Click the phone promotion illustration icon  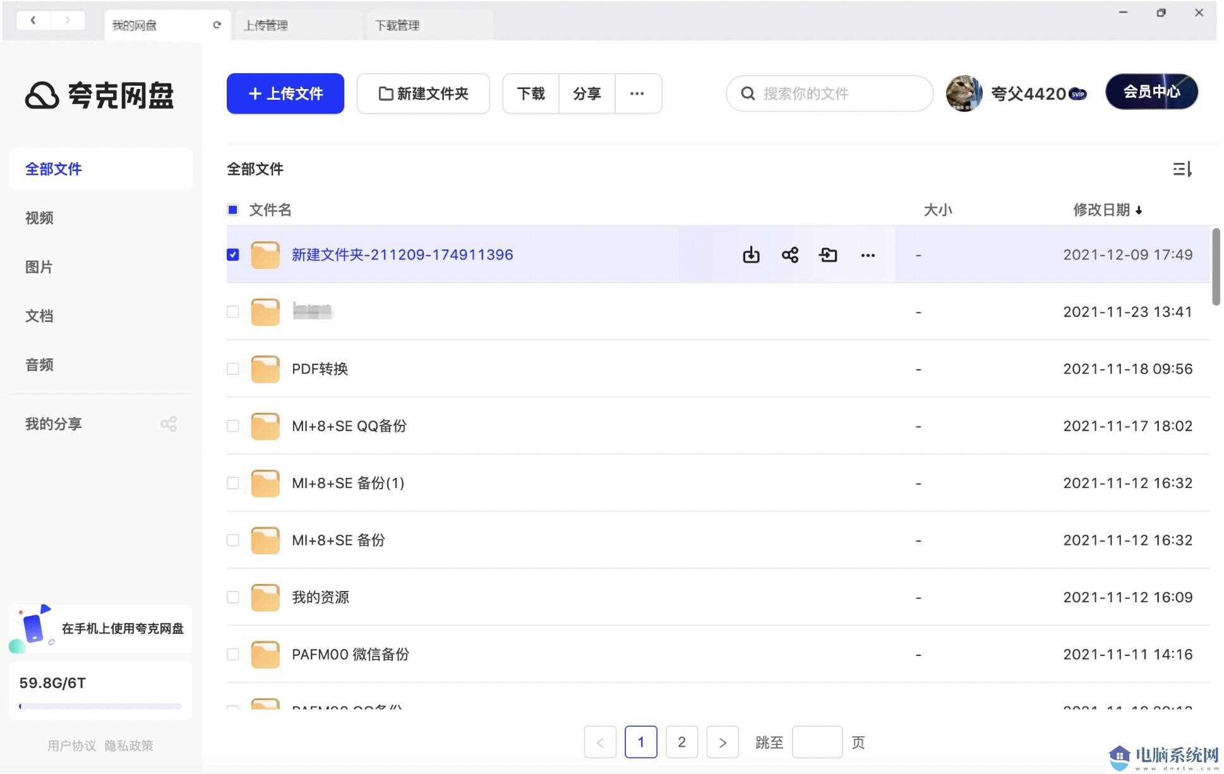(x=32, y=628)
